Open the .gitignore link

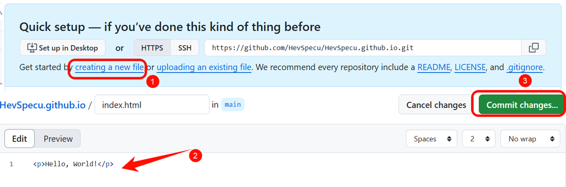coord(525,67)
